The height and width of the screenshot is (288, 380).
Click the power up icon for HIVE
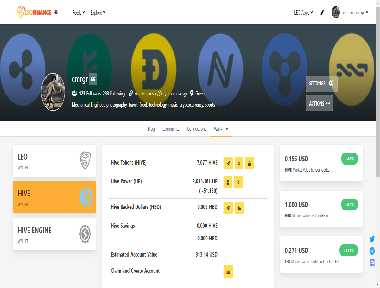[239, 163]
